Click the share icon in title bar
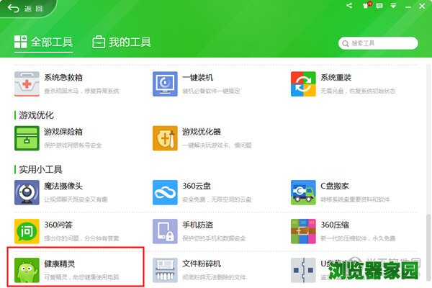This screenshot has width=432, height=288. [x=349, y=6]
